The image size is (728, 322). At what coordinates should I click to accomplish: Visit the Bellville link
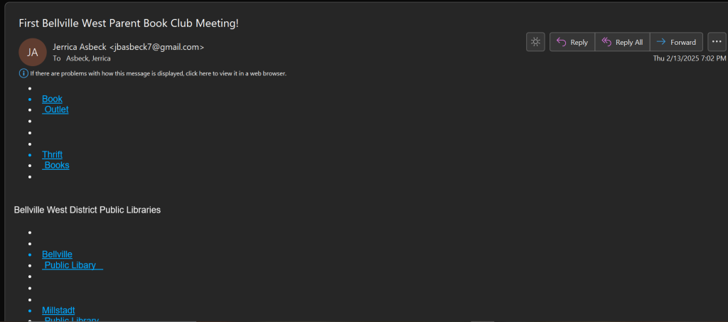coord(57,254)
